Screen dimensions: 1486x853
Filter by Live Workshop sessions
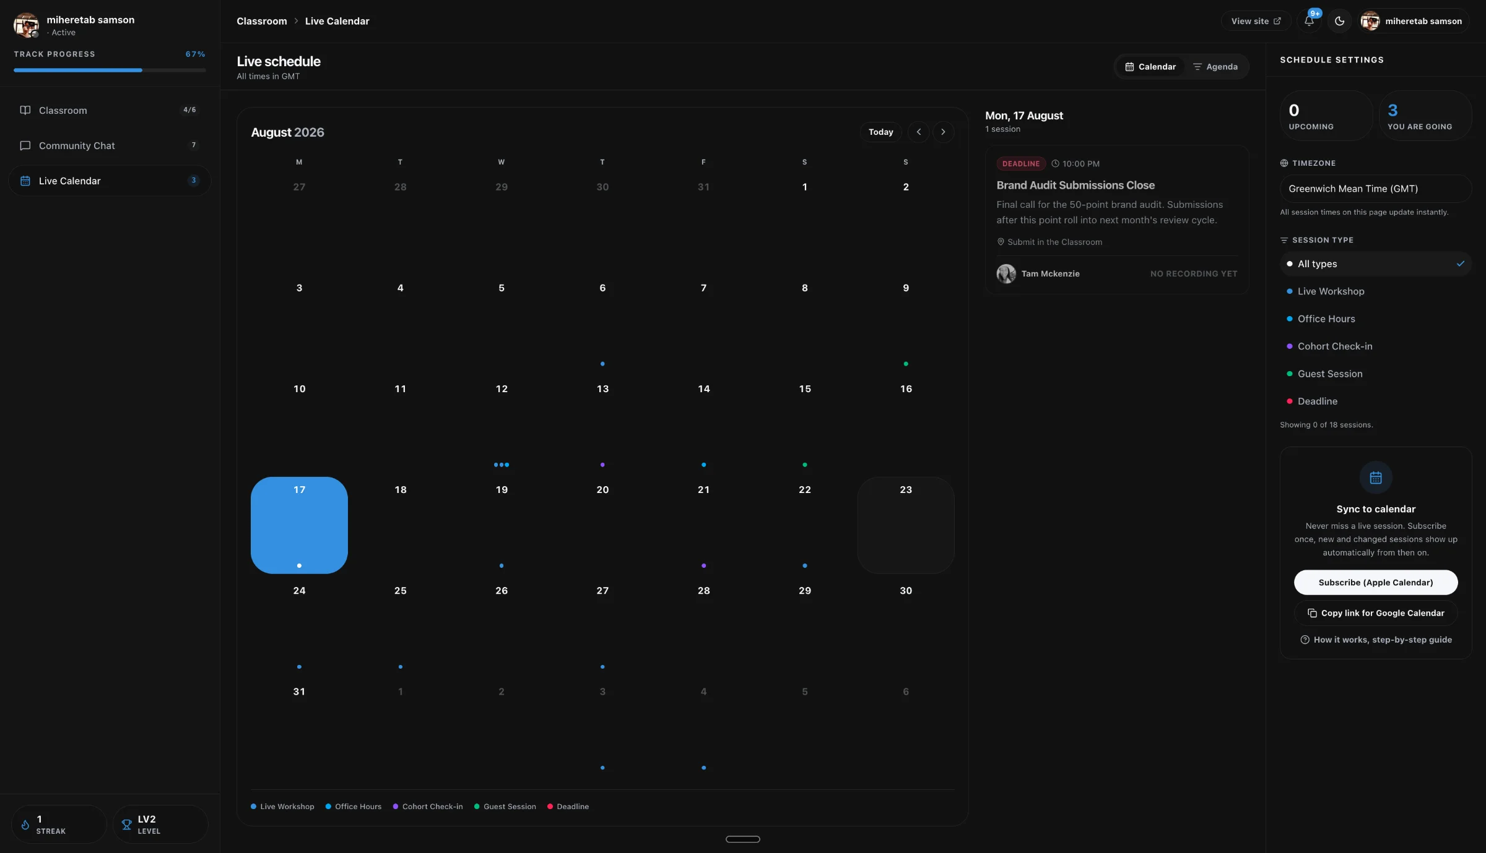tap(1376, 291)
